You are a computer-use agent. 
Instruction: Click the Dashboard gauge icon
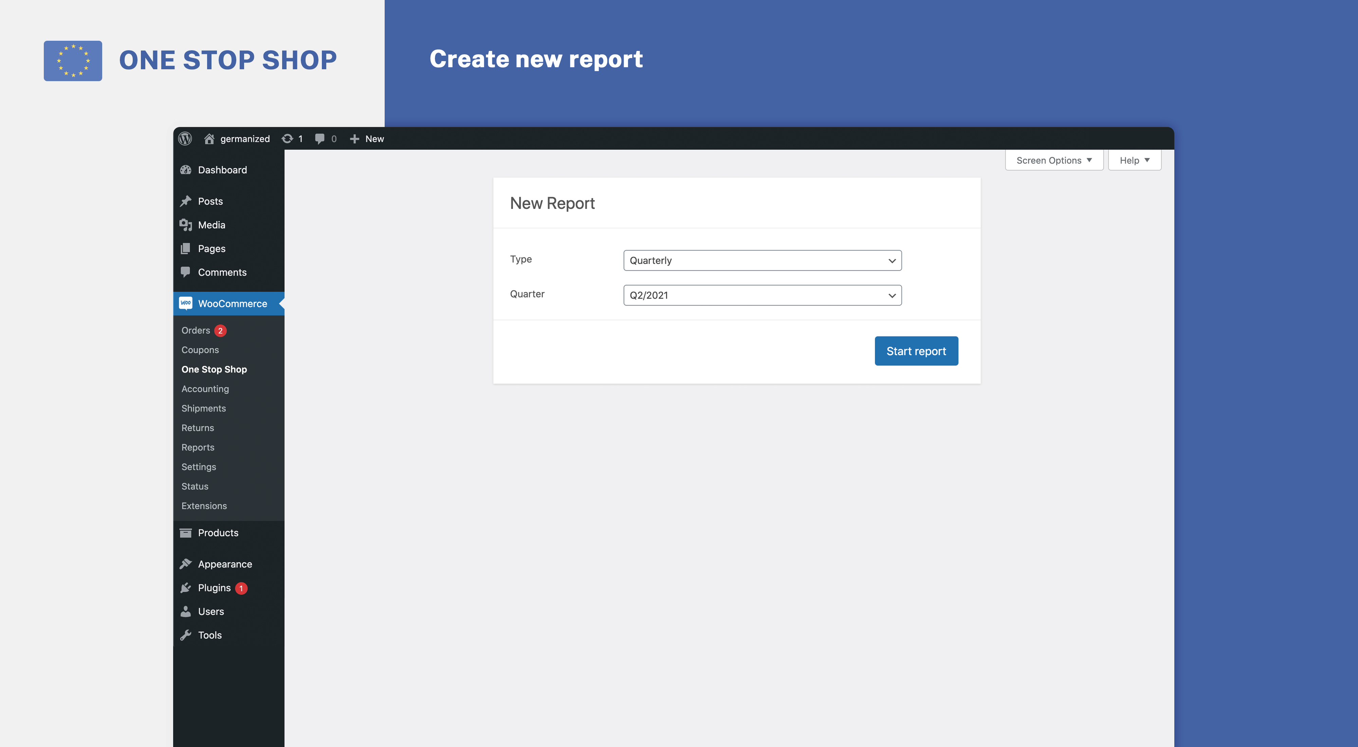(x=186, y=170)
